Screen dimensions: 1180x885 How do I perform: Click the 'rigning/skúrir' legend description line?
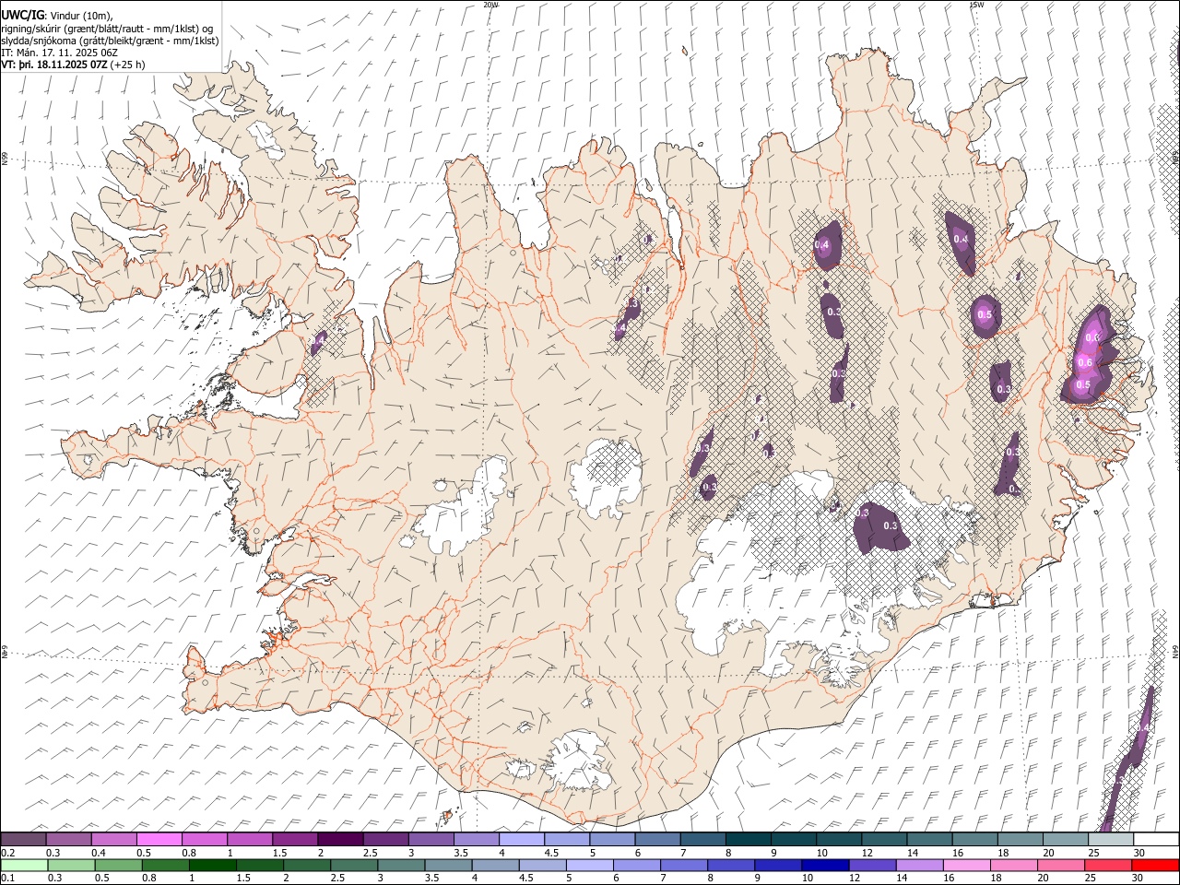(x=107, y=29)
